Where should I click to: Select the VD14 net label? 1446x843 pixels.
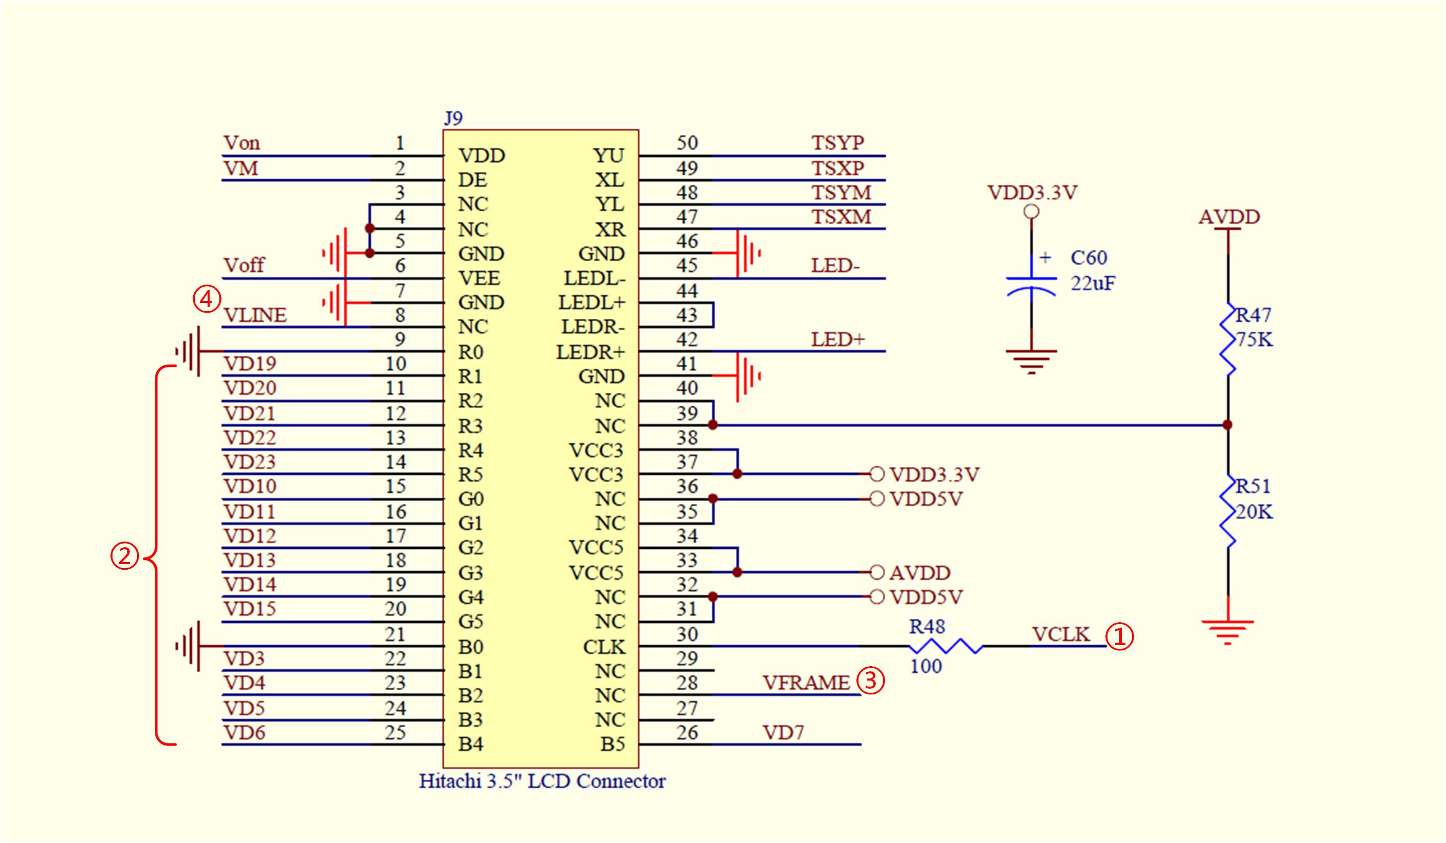pos(250,584)
